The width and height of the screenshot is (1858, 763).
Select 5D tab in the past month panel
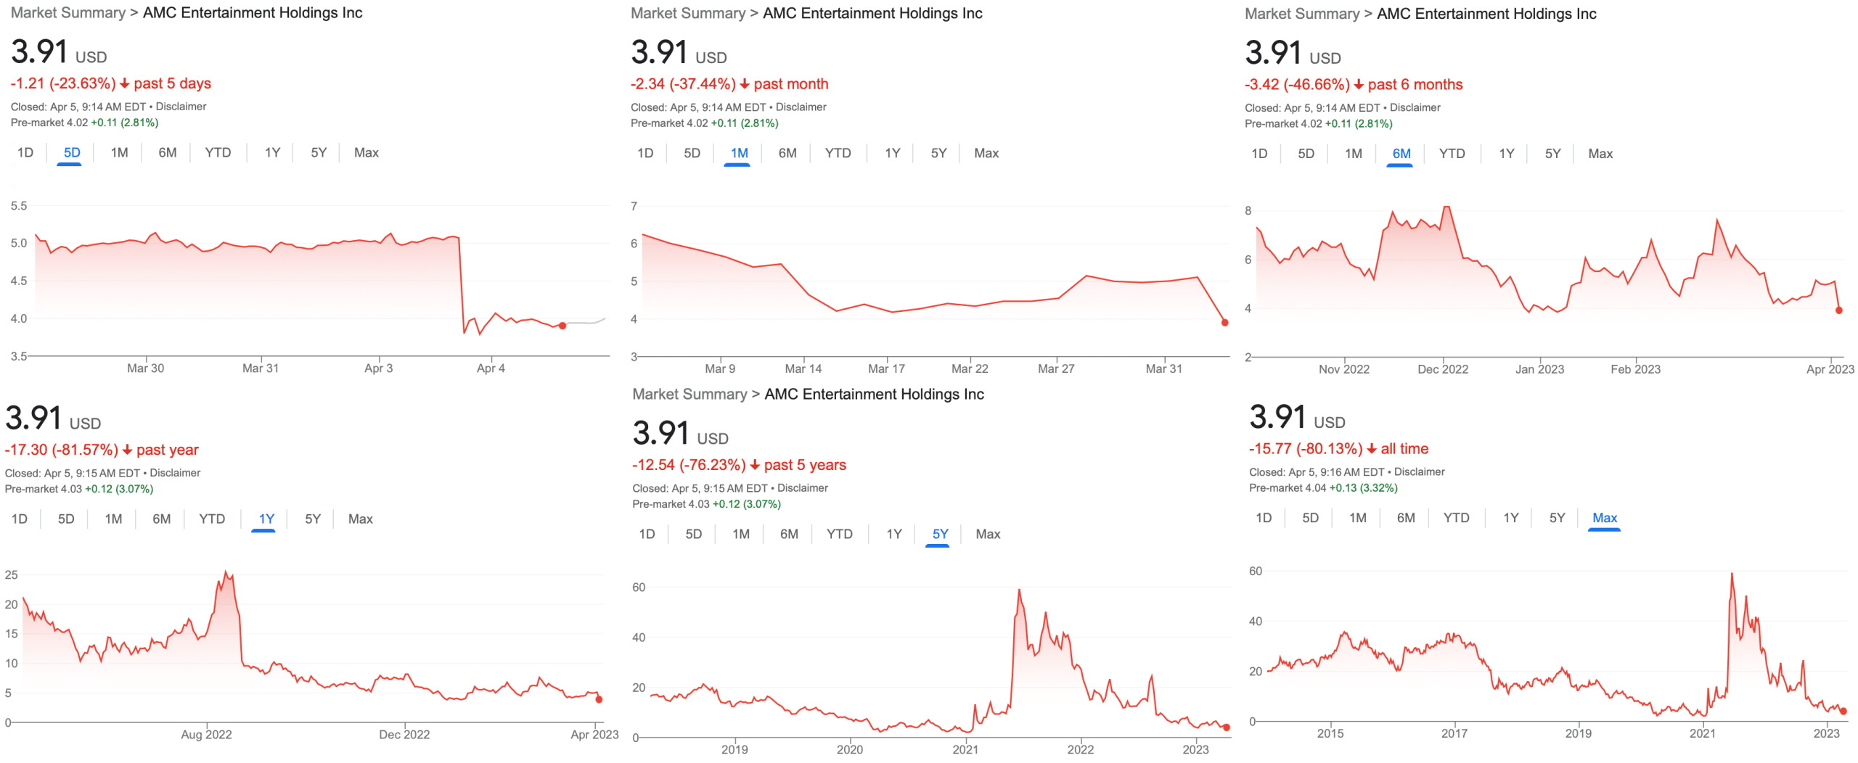pyautogui.click(x=692, y=153)
